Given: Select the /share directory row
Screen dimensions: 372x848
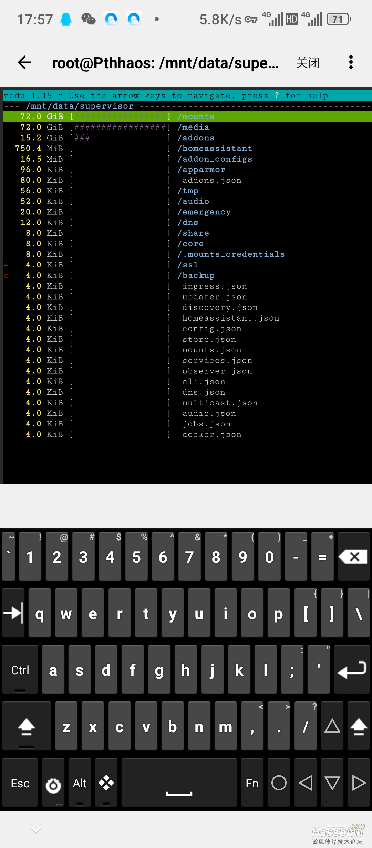Looking at the screenshot, I should (188, 233).
